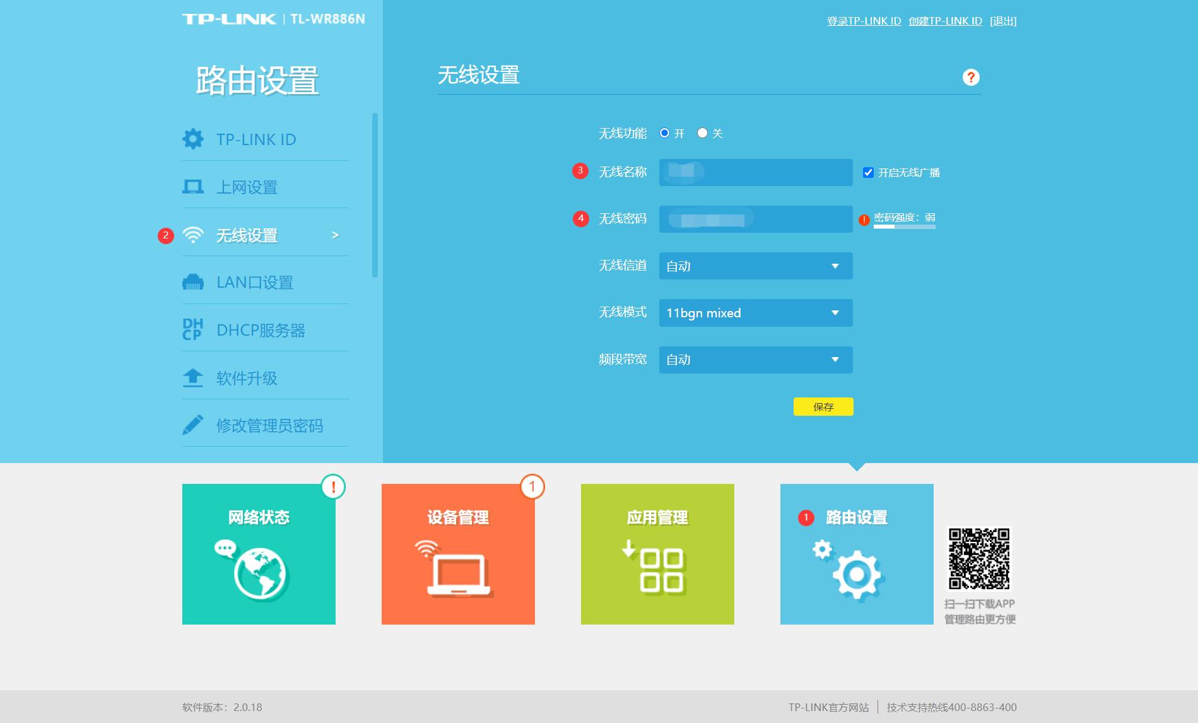The width and height of the screenshot is (1198, 723).
Task: Click the 密码强度: 弱 label
Action: 904,217
